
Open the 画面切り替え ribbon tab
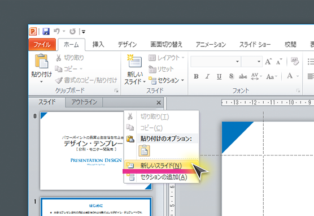coord(167,44)
